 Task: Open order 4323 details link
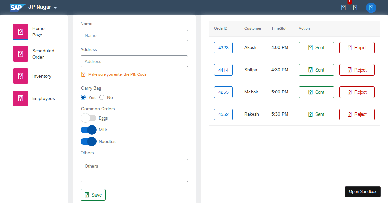click(x=223, y=47)
